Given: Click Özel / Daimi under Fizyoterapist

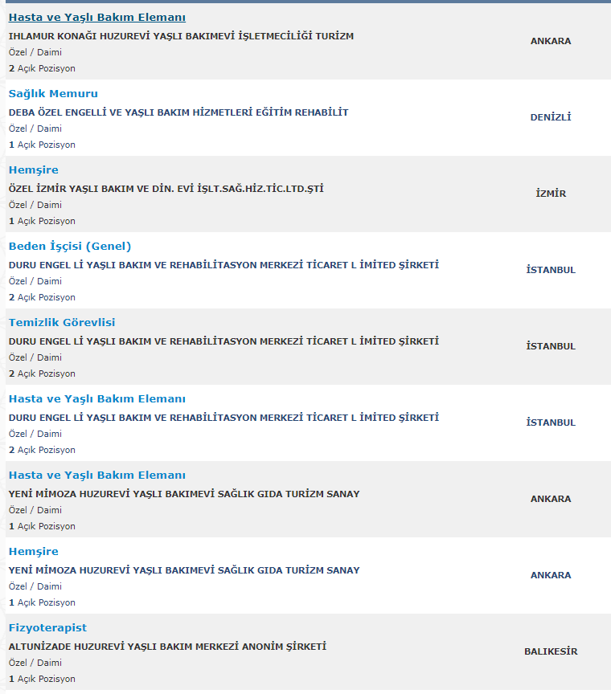Looking at the screenshot, I should click(x=35, y=663).
